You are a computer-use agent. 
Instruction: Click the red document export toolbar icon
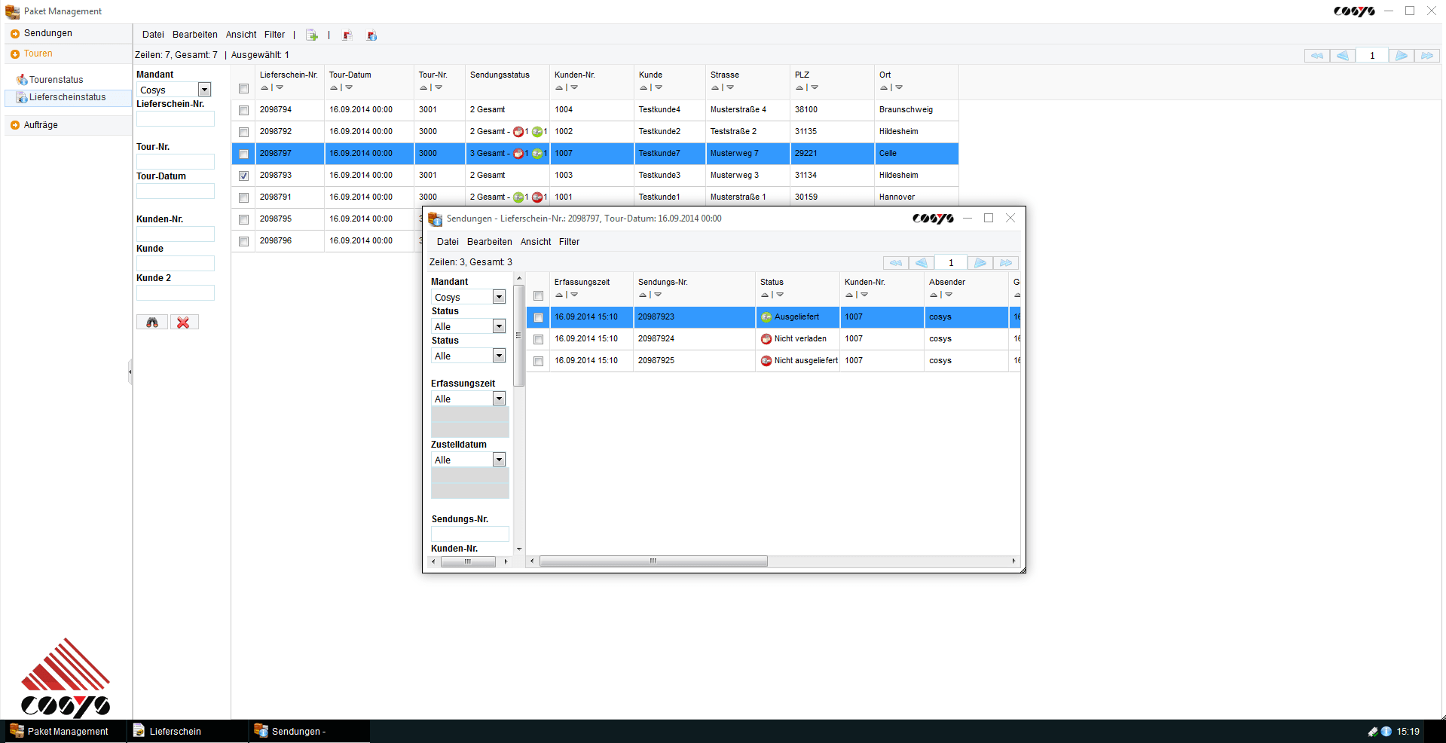click(347, 35)
